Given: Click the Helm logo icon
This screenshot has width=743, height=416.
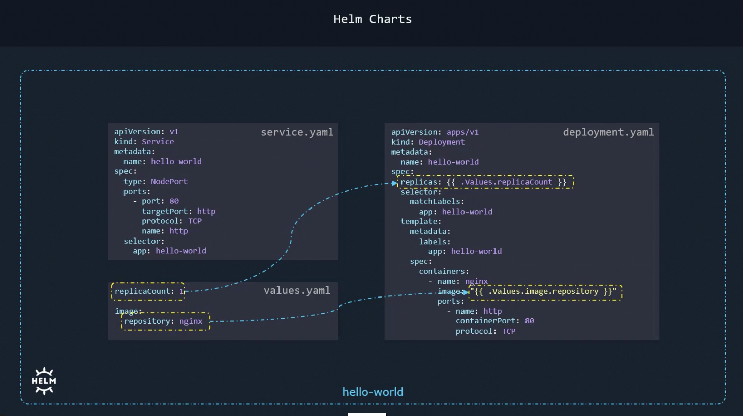Looking at the screenshot, I should pyautogui.click(x=43, y=380).
